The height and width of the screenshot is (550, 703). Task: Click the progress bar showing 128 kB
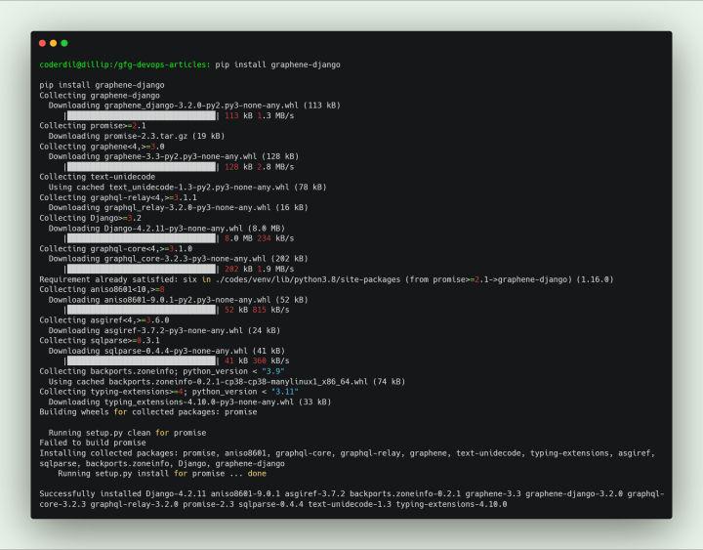pos(142,167)
